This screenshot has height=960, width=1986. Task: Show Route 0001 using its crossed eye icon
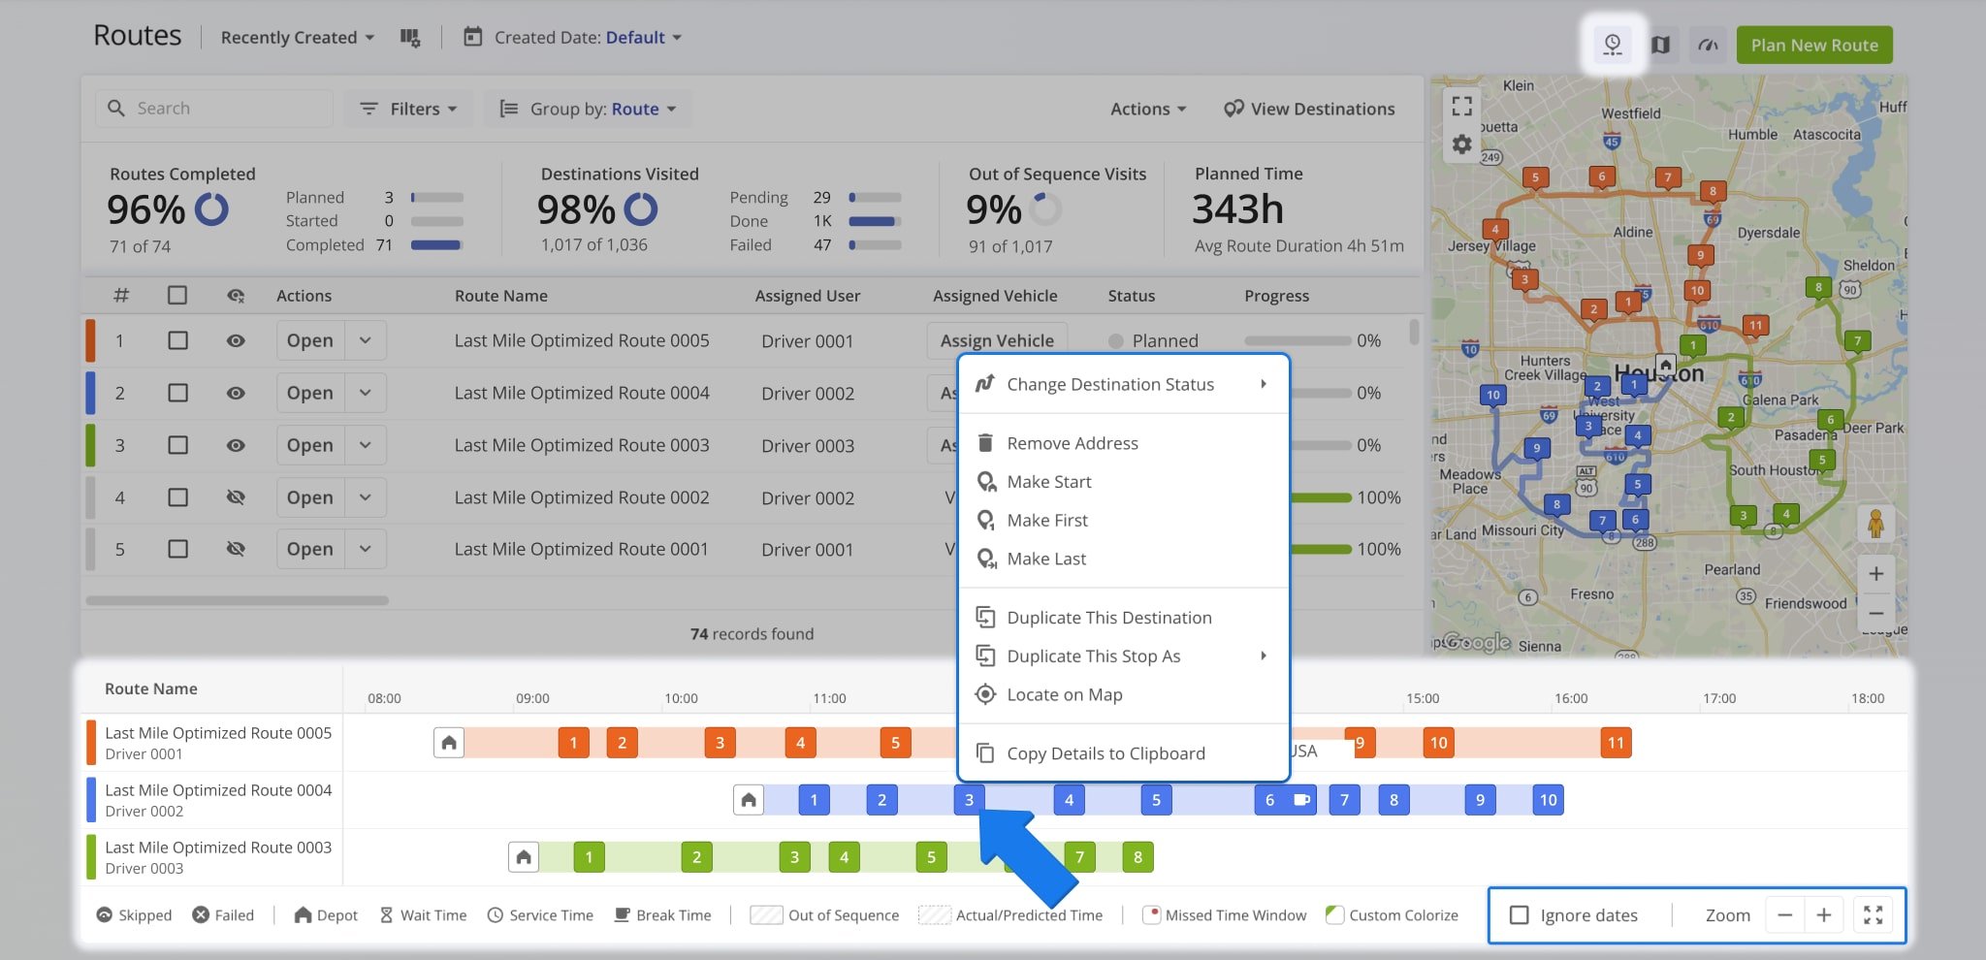point(236,549)
